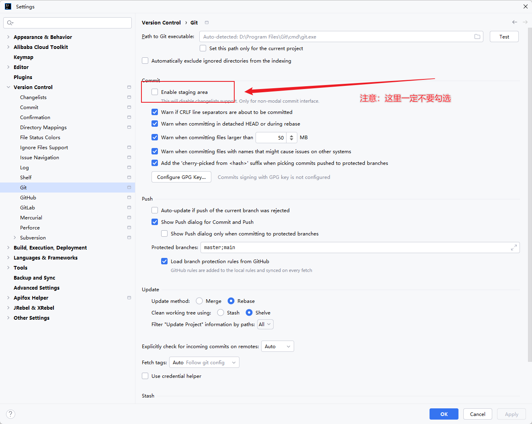The image size is (532, 424).
Task: Select the Merge update method
Action: point(199,301)
